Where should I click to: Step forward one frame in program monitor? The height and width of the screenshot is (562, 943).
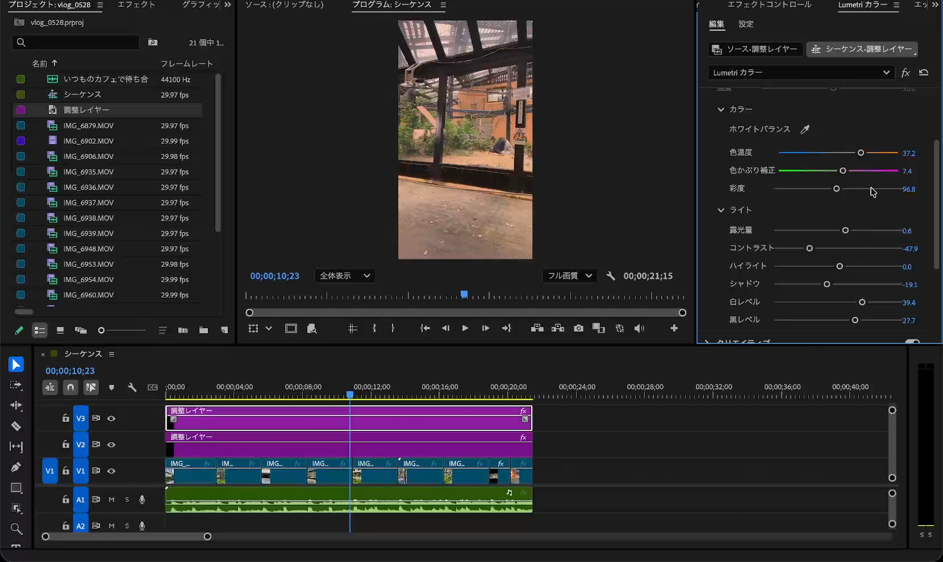(485, 329)
